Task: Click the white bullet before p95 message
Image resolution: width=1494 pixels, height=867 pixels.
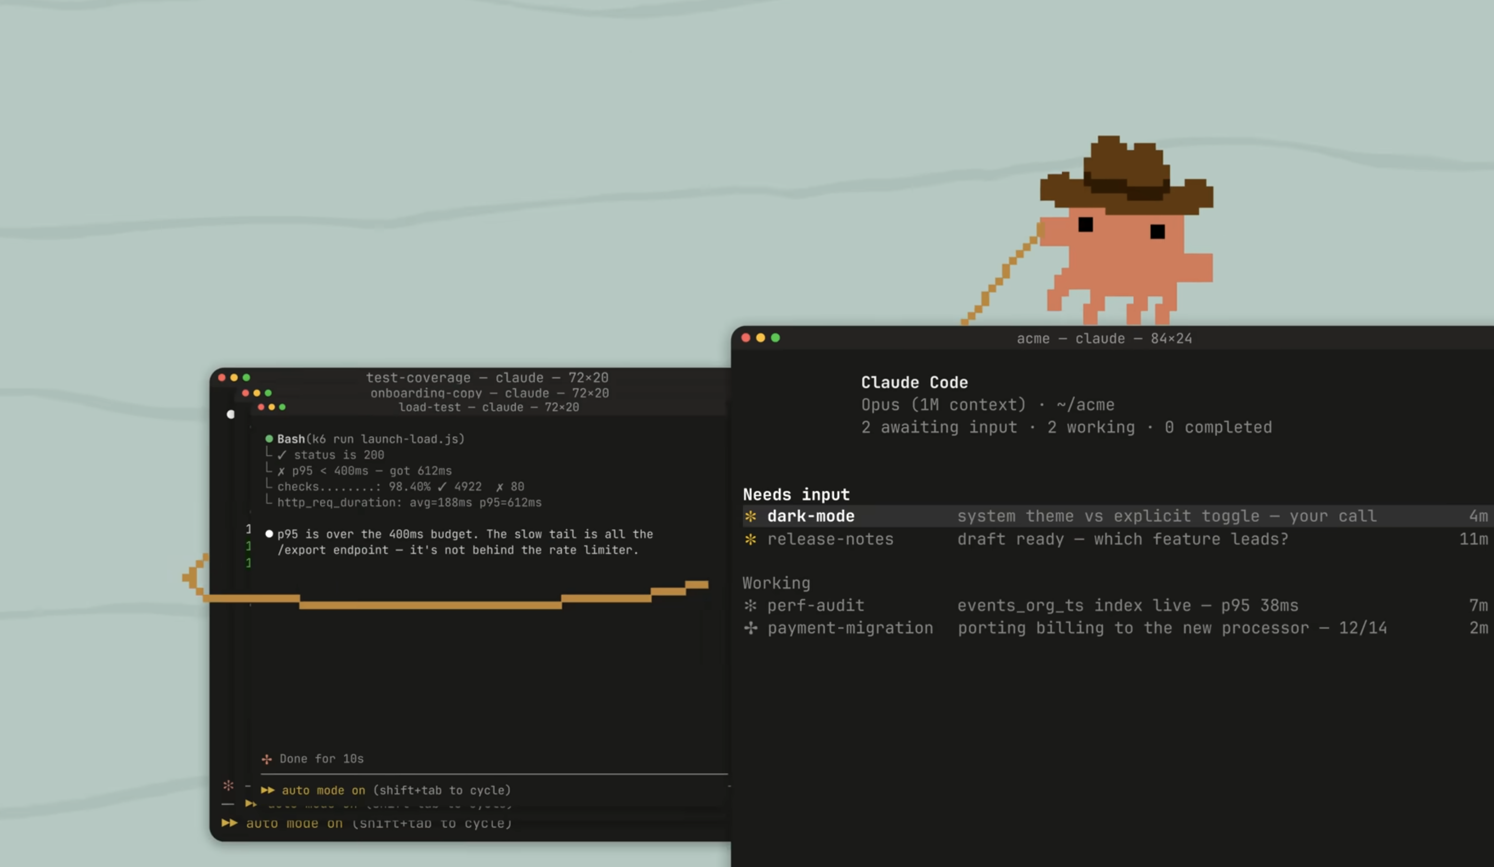Action: point(269,534)
